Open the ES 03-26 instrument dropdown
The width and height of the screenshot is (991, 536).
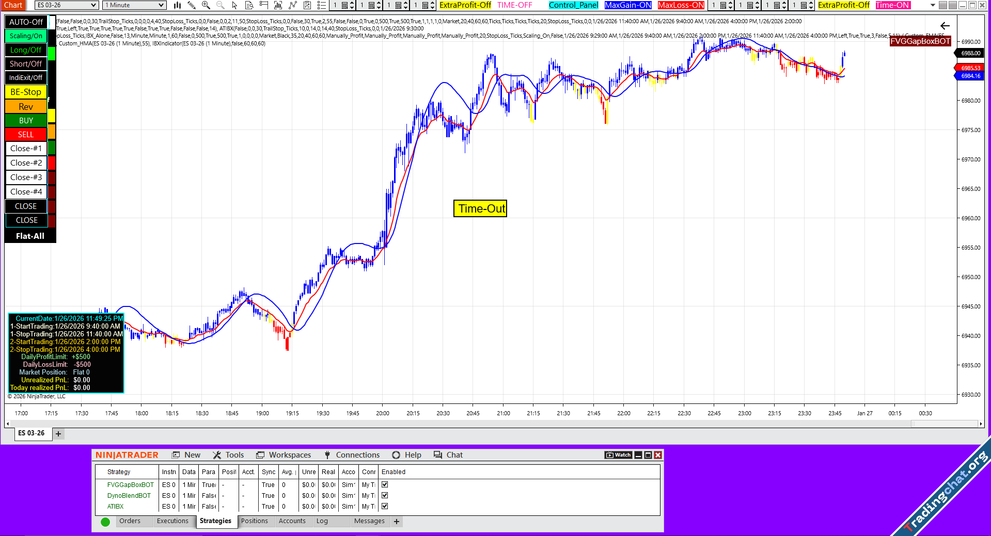coord(67,5)
